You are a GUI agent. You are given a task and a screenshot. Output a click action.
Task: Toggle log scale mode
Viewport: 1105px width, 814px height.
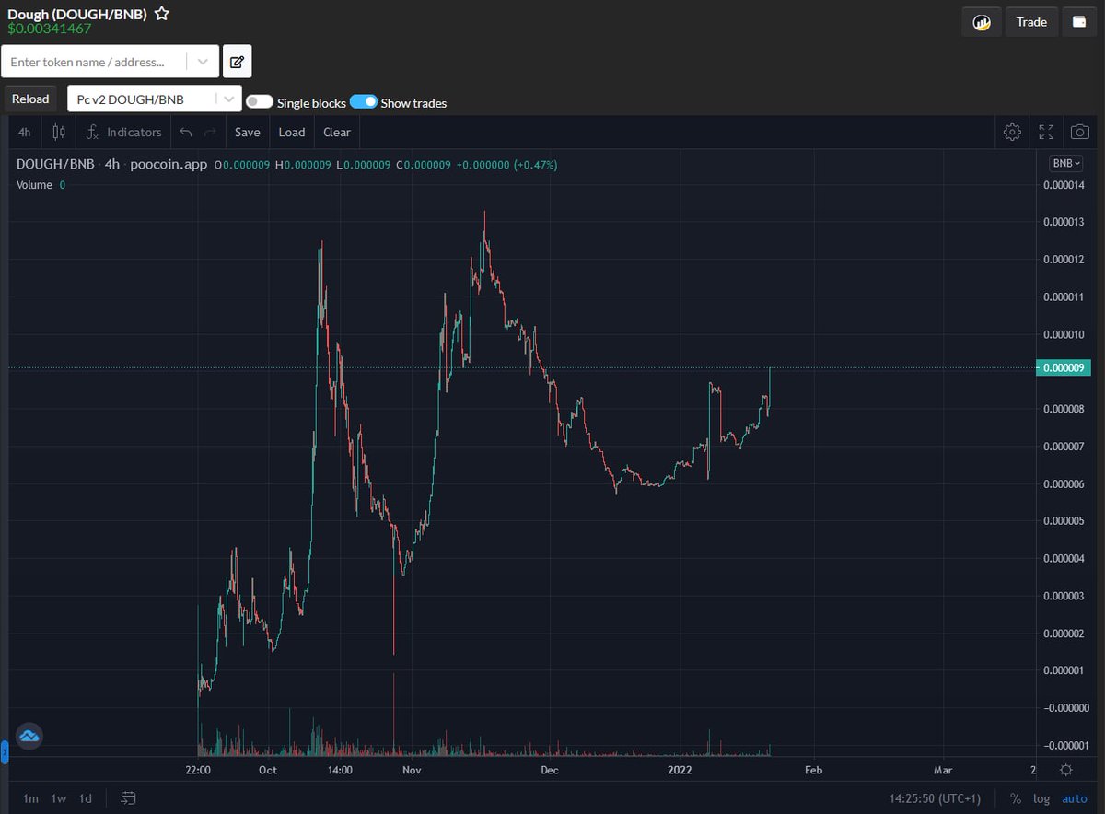1041,798
